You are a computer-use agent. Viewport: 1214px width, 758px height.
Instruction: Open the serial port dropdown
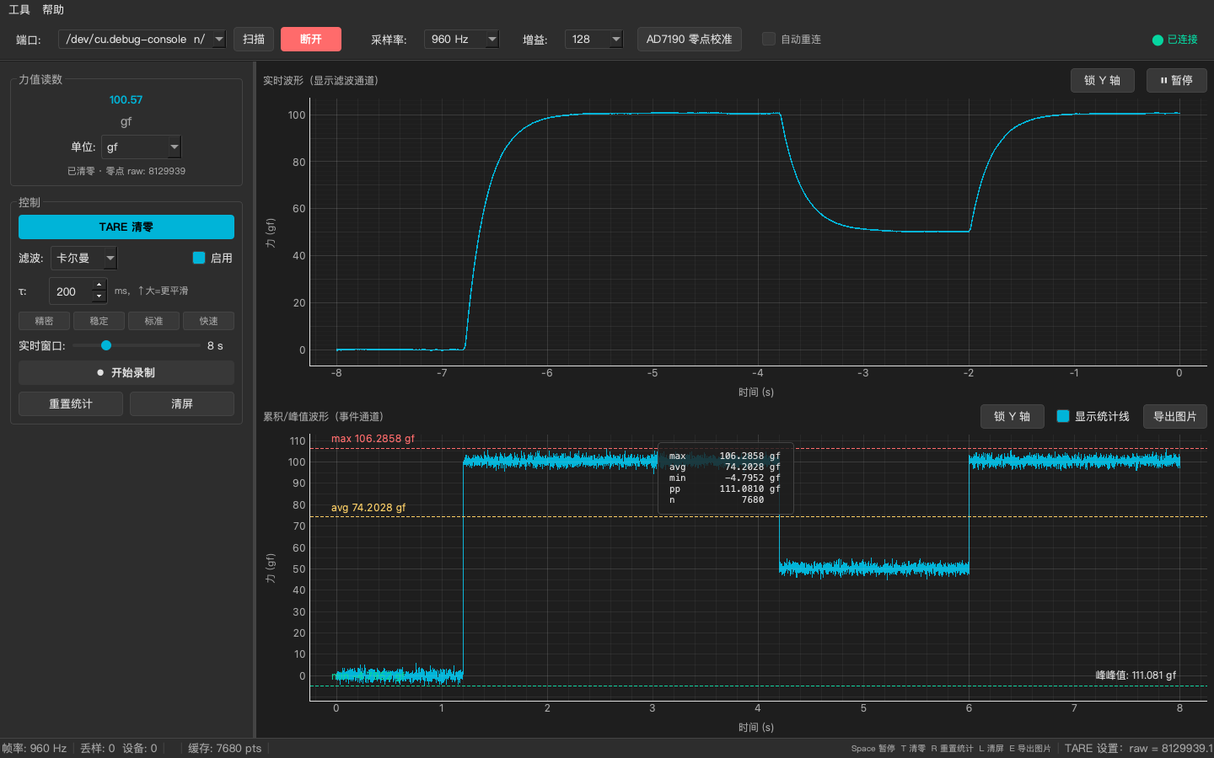click(x=142, y=39)
